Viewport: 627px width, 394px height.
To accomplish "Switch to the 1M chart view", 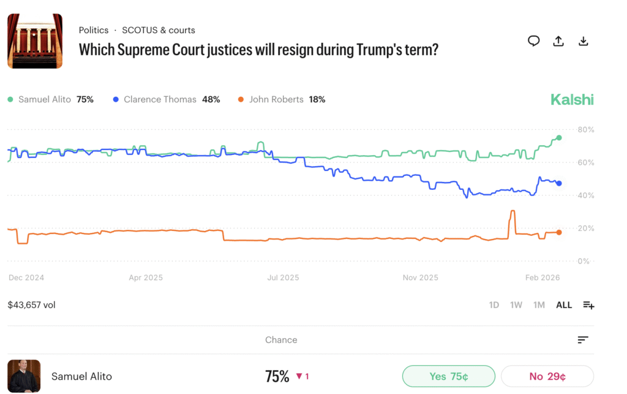I will pos(539,305).
